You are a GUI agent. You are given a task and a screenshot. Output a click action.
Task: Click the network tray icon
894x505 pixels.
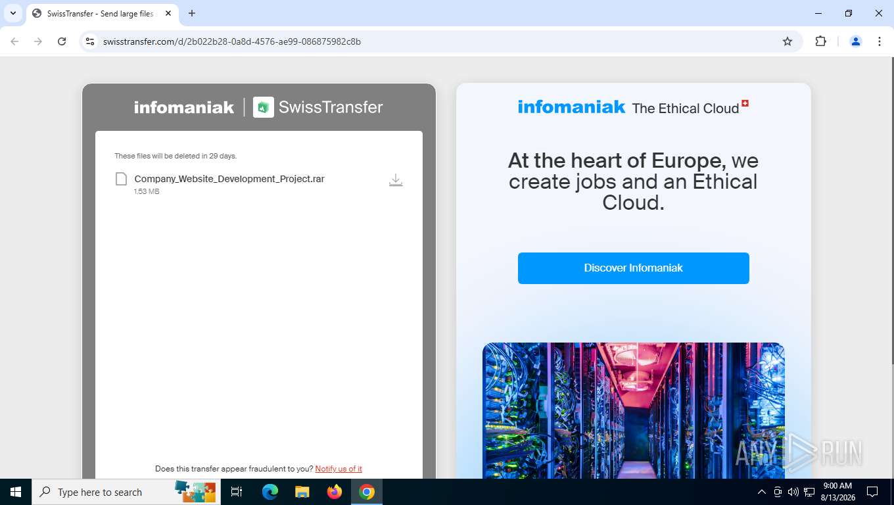809,492
